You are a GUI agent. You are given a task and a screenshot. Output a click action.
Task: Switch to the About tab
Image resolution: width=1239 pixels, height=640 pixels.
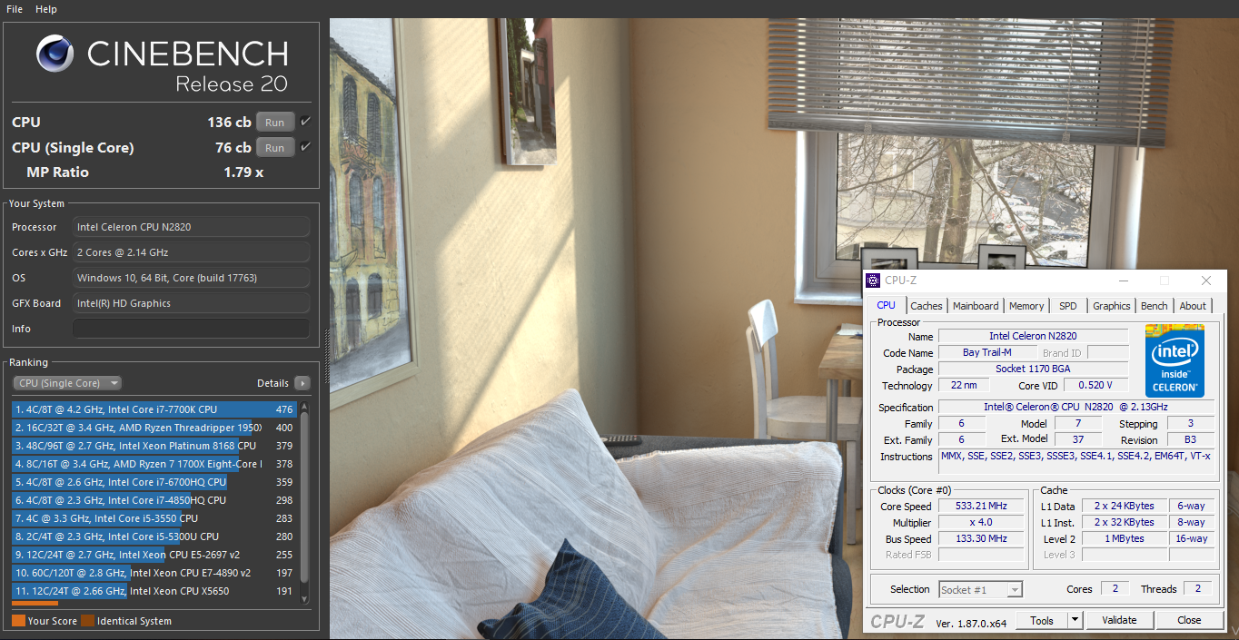pyautogui.click(x=1193, y=306)
